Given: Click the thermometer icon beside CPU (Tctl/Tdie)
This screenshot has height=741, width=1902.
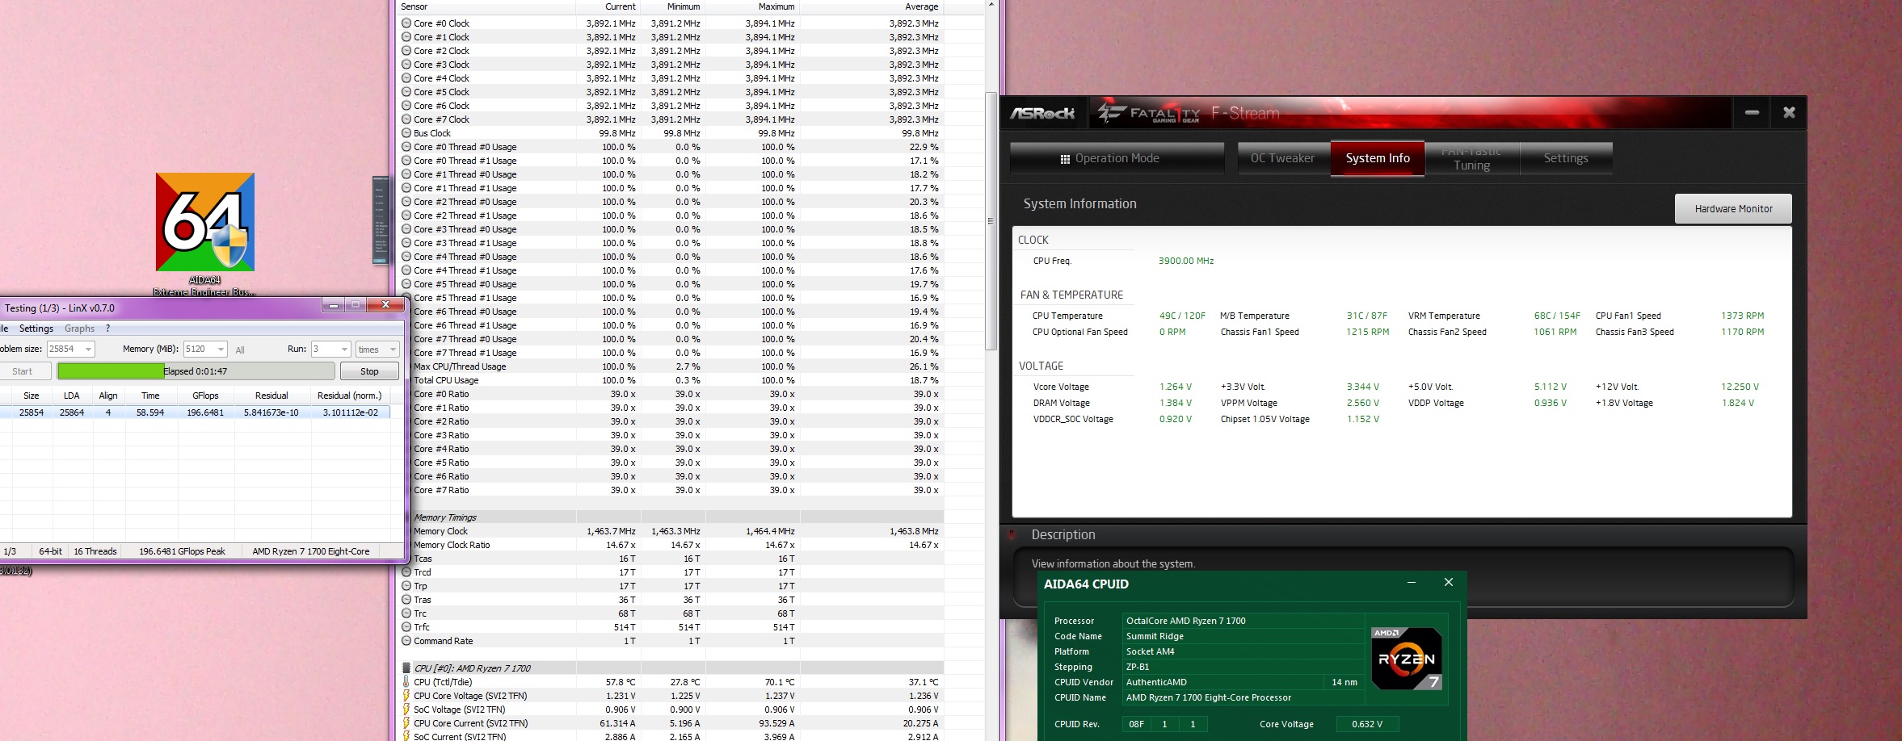Looking at the screenshot, I should pos(406,682).
